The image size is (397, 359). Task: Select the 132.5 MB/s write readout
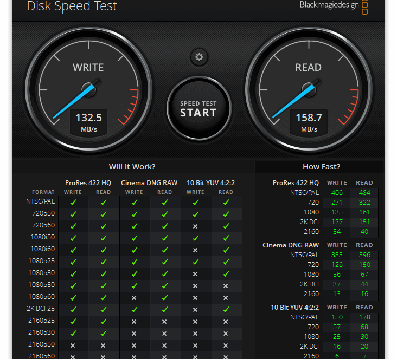[88, 122]
